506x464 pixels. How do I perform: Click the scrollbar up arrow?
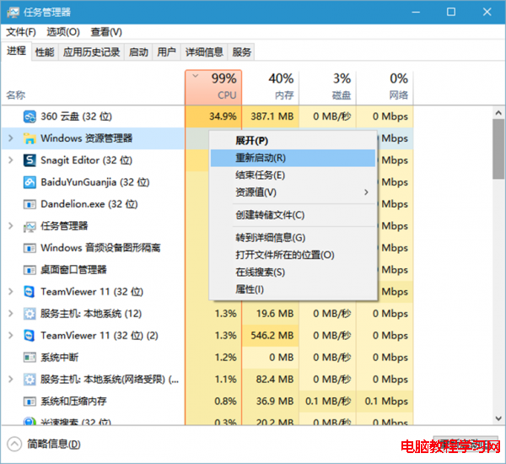pyautogui.click(x=498, y=113)
